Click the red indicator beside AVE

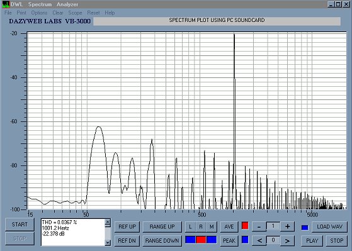245,226
